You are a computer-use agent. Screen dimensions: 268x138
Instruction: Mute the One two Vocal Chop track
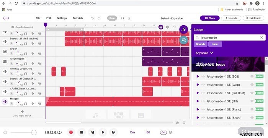(x=33, y=73)
